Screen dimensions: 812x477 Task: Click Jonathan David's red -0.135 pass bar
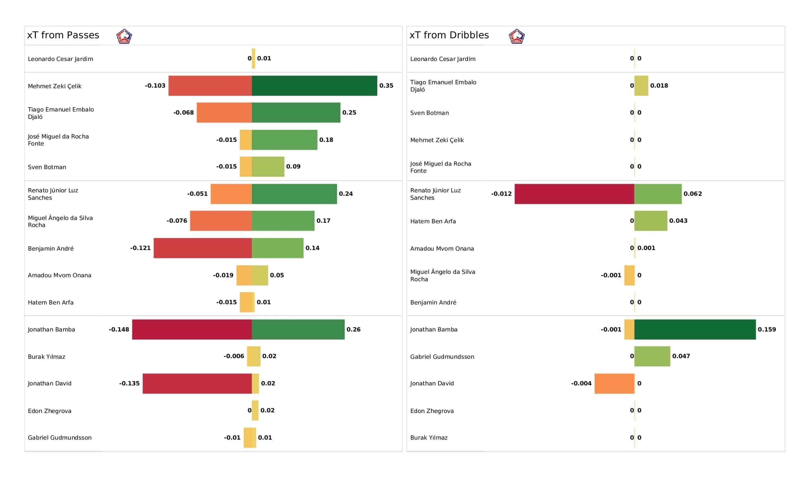click(x=197, y=383)
